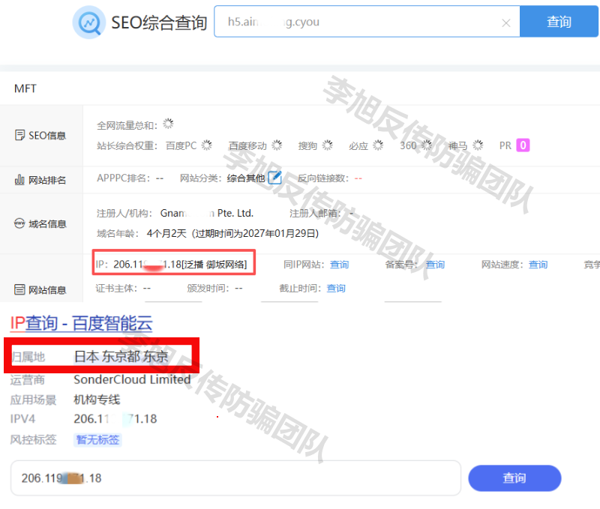Click the 神马 weight spinner
The image size is (600, 509).
pyautogui.click(x=478, y=145)
